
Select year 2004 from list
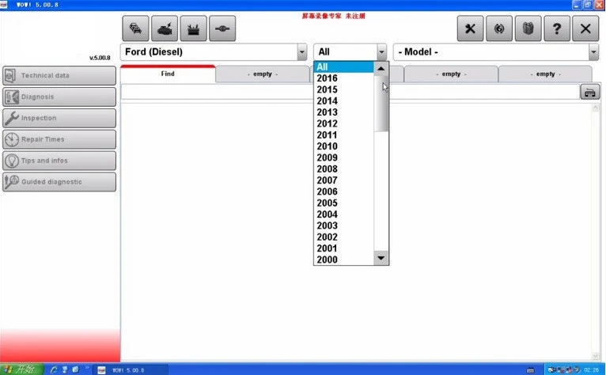point(343,214)
